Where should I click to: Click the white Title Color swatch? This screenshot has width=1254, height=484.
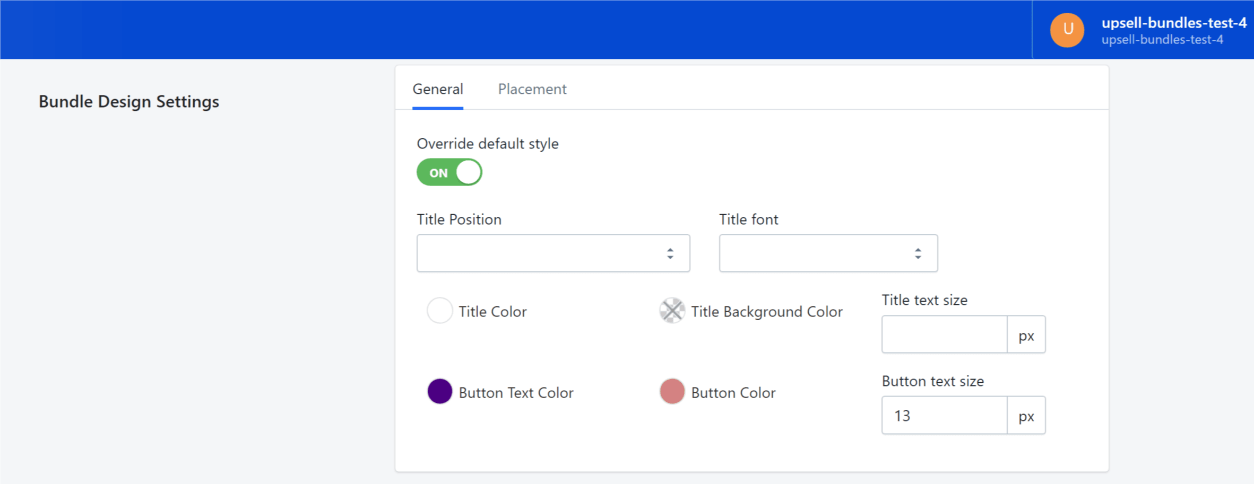(x=439, y=311)
